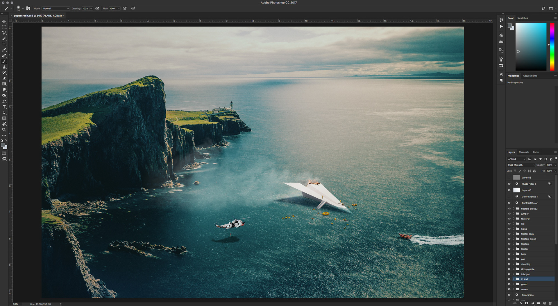
Task: Open the layer Kind filter dropdown
Action: [516, 159]
